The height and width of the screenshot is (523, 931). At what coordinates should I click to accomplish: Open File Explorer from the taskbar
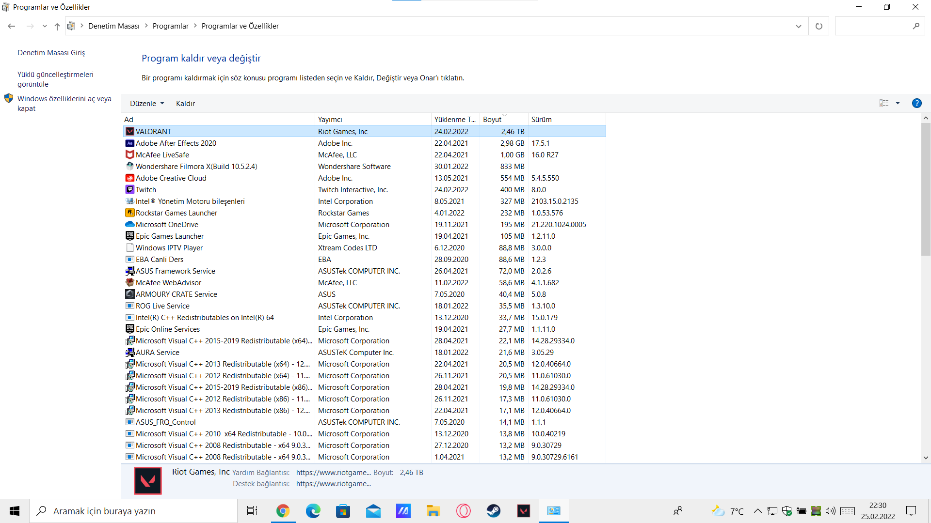point(433,511)
